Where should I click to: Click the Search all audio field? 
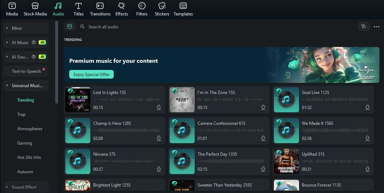coord(103,27)
